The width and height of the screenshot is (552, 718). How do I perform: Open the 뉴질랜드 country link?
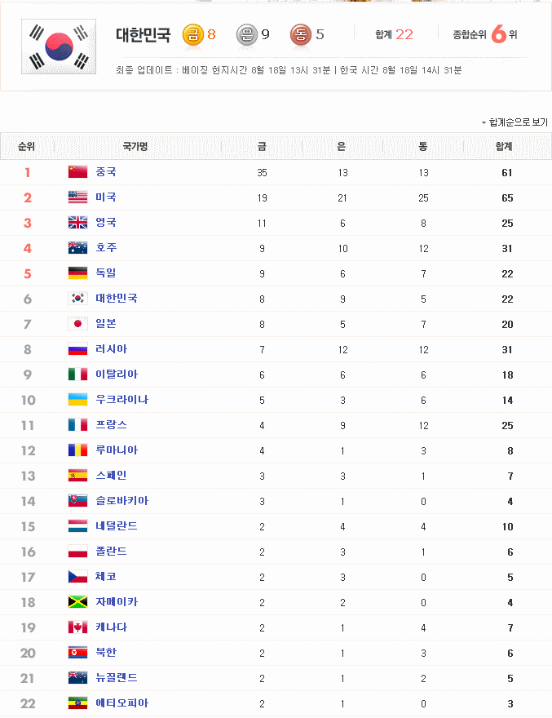pyautogui.click(x=117, y=677)
